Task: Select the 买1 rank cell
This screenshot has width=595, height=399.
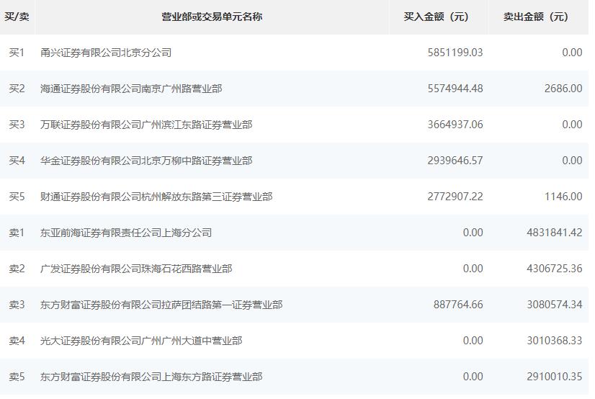Action: pyautogui.click(x=17, y=53)
